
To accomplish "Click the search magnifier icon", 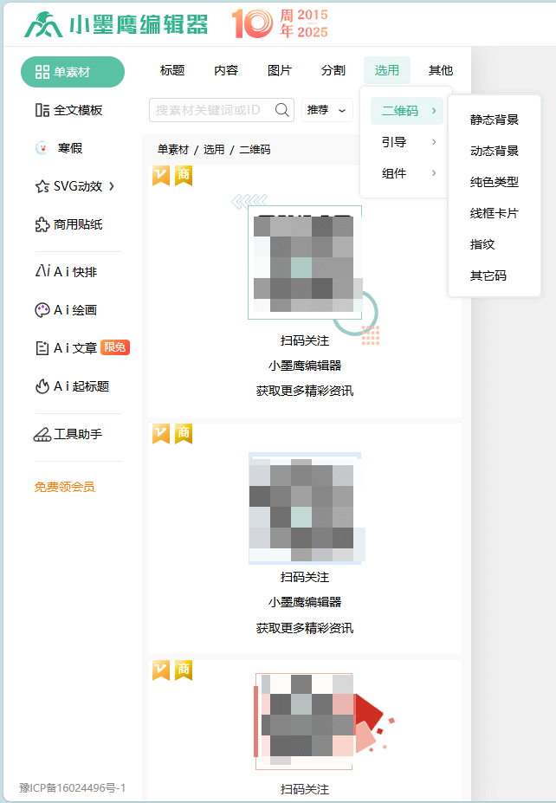I will (x=281, y=110).
